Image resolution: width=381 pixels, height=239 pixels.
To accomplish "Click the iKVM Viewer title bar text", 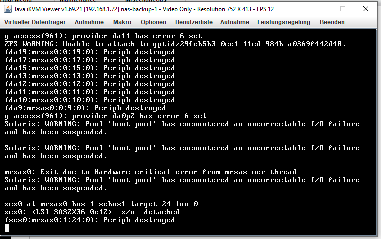I will (144, 9).
